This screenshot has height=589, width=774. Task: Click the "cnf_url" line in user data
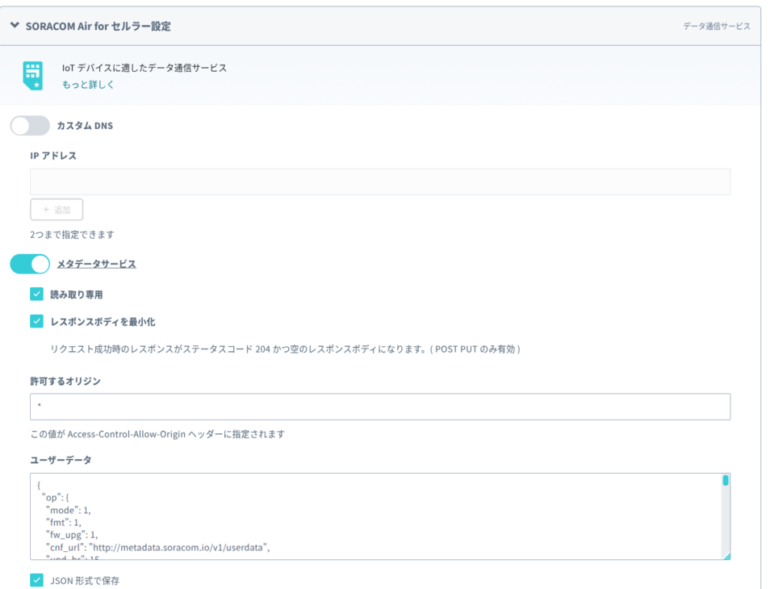[x=158, y=547]
